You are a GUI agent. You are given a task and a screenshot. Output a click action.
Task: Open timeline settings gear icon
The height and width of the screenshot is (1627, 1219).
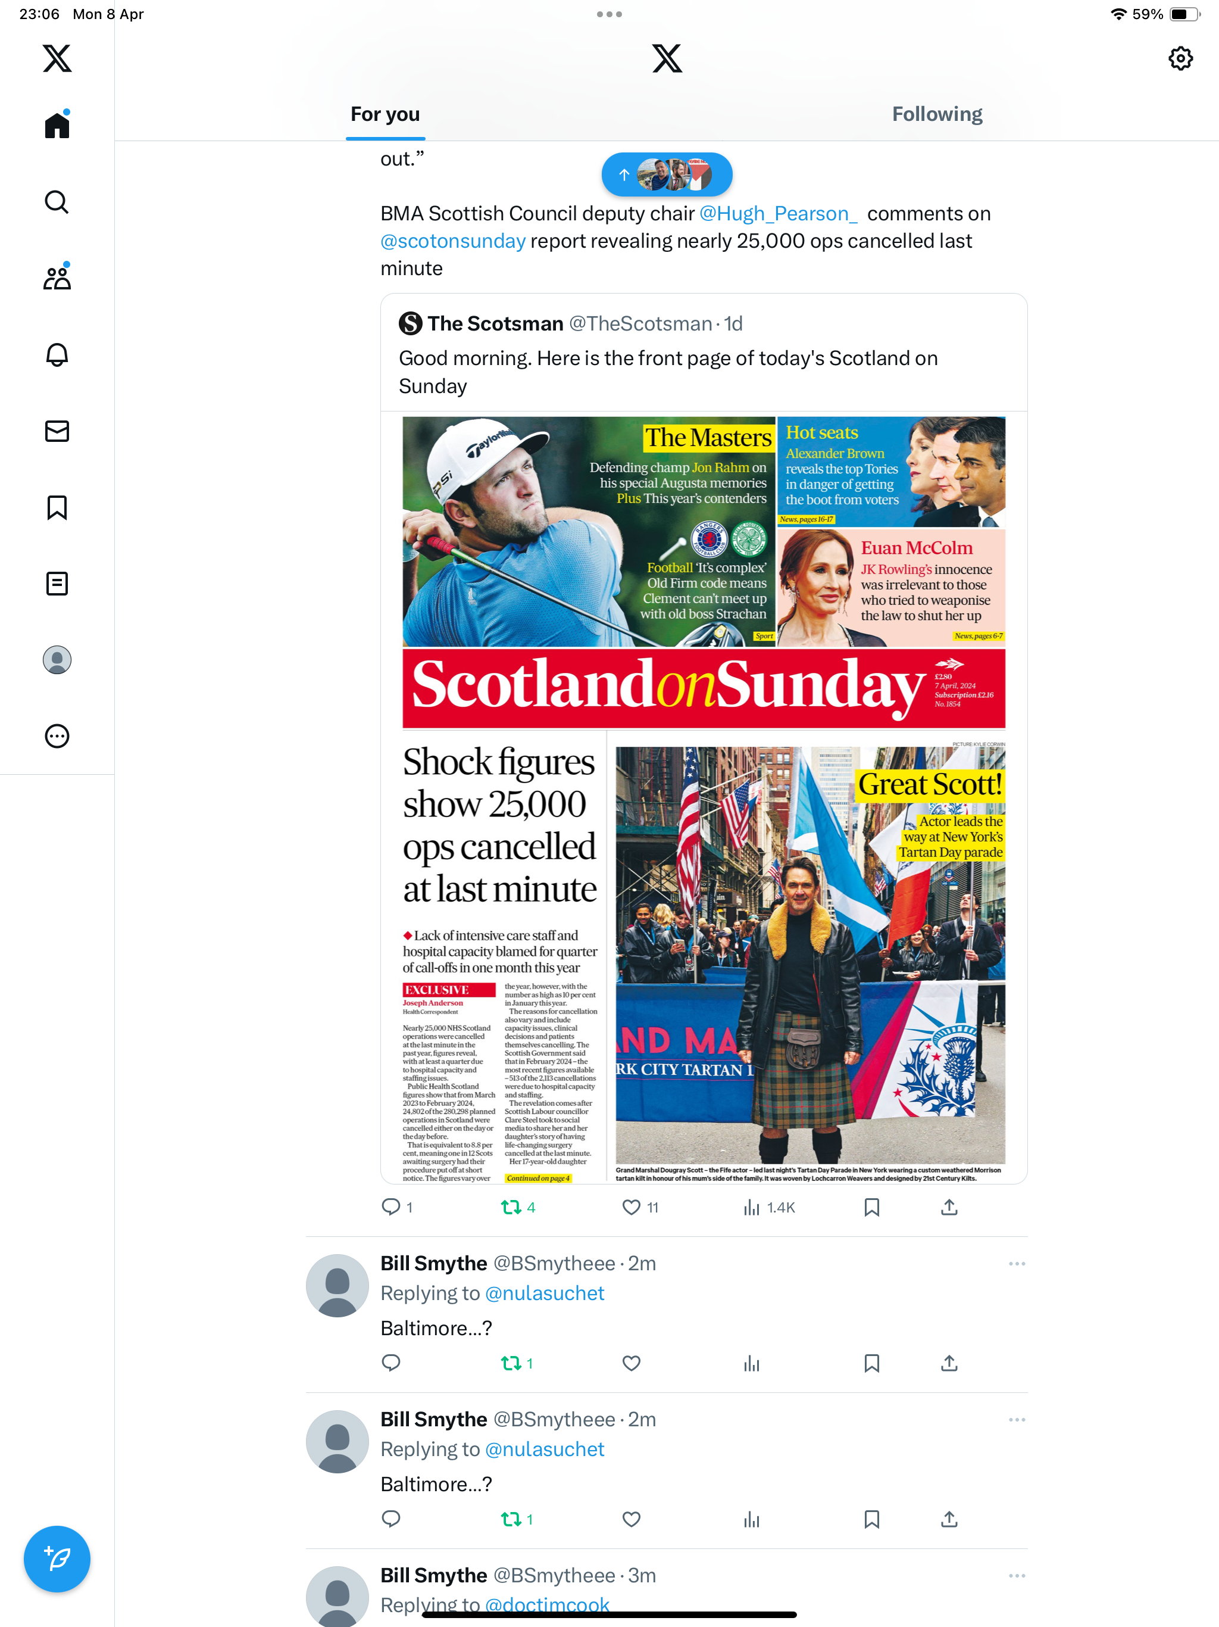click(1180, 58)
